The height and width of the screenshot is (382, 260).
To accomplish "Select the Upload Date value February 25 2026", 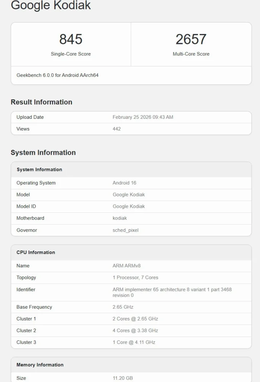I will pos(143,117).
